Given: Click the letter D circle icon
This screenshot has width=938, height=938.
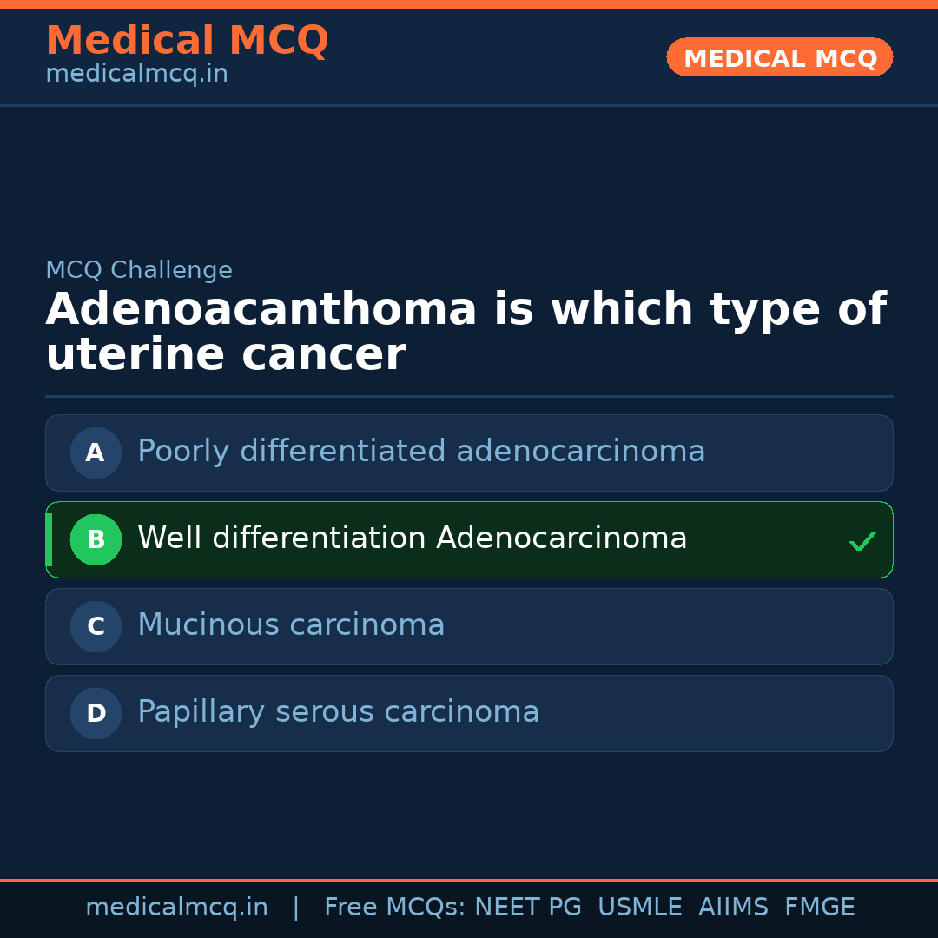Looking at the screenshot, I should coord(96,713).
